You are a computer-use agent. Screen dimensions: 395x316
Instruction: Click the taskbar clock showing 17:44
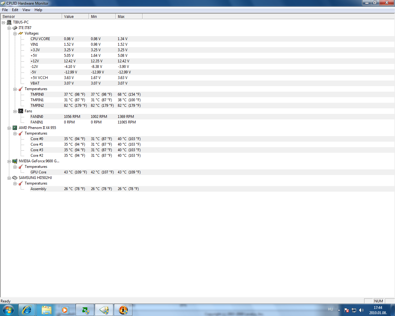[378, 310]
